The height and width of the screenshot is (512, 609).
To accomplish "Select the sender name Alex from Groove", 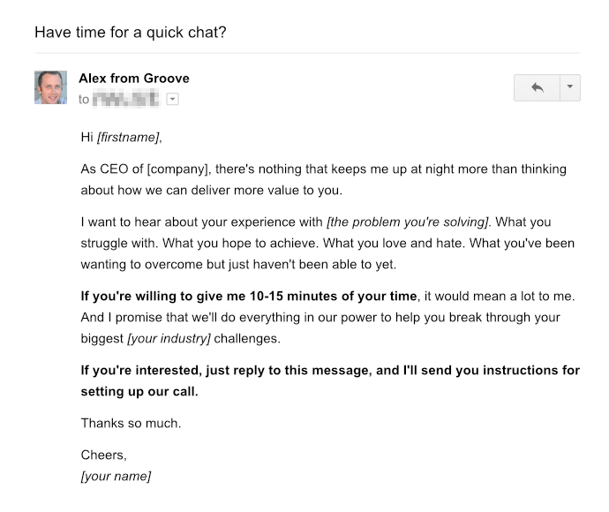I will 133,79.
